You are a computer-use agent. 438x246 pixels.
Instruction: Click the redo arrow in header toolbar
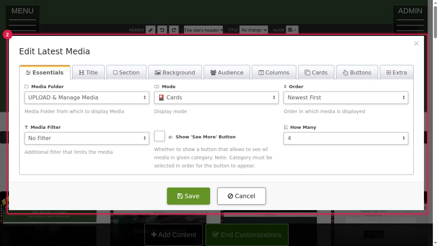pos(174,30)
